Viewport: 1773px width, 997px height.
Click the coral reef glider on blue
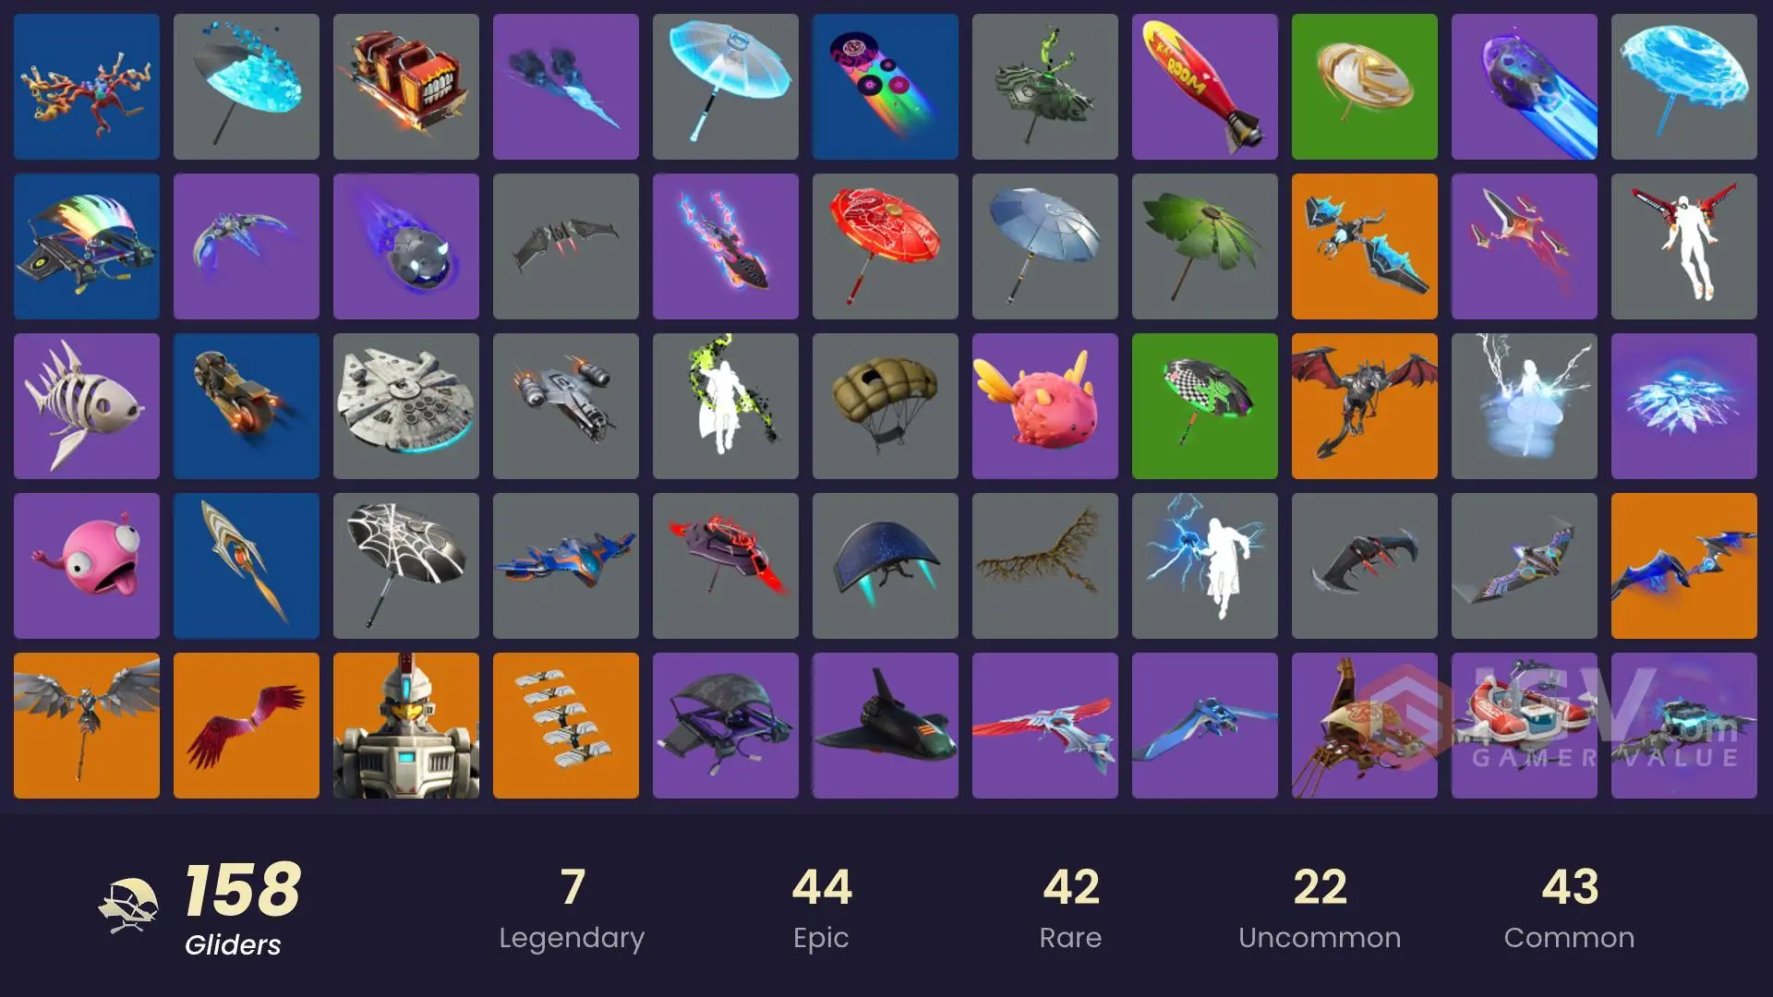[x=87, y=87]
